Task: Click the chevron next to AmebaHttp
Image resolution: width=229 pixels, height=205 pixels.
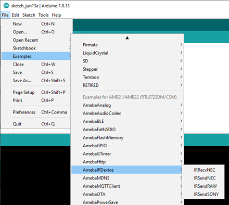Action: (x=181, y=161)
